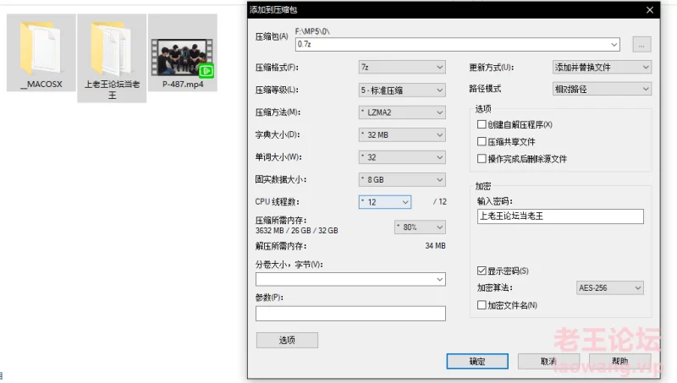The width and height of the screenshot is (677, 383).
Task: Open the 分卷大小 volume size dropdown
Action: (x=350, y=280)
